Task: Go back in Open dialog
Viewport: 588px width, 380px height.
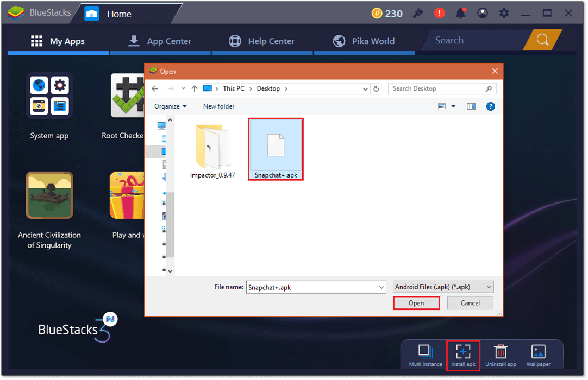Action: (x=155, y=89)
